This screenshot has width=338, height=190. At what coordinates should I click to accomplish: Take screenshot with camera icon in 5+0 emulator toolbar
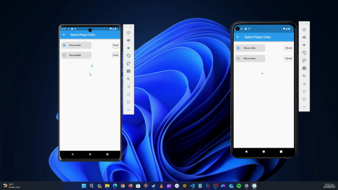(128, 71)
